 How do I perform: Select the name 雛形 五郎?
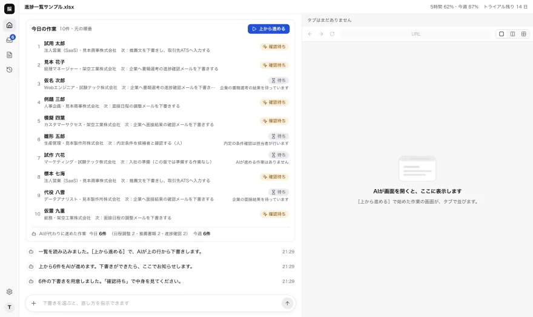pos(55,136)
